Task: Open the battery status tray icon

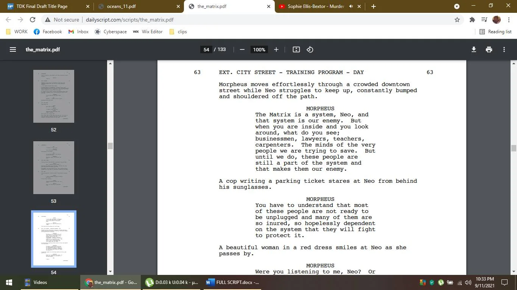Action: tap(450, 282)
